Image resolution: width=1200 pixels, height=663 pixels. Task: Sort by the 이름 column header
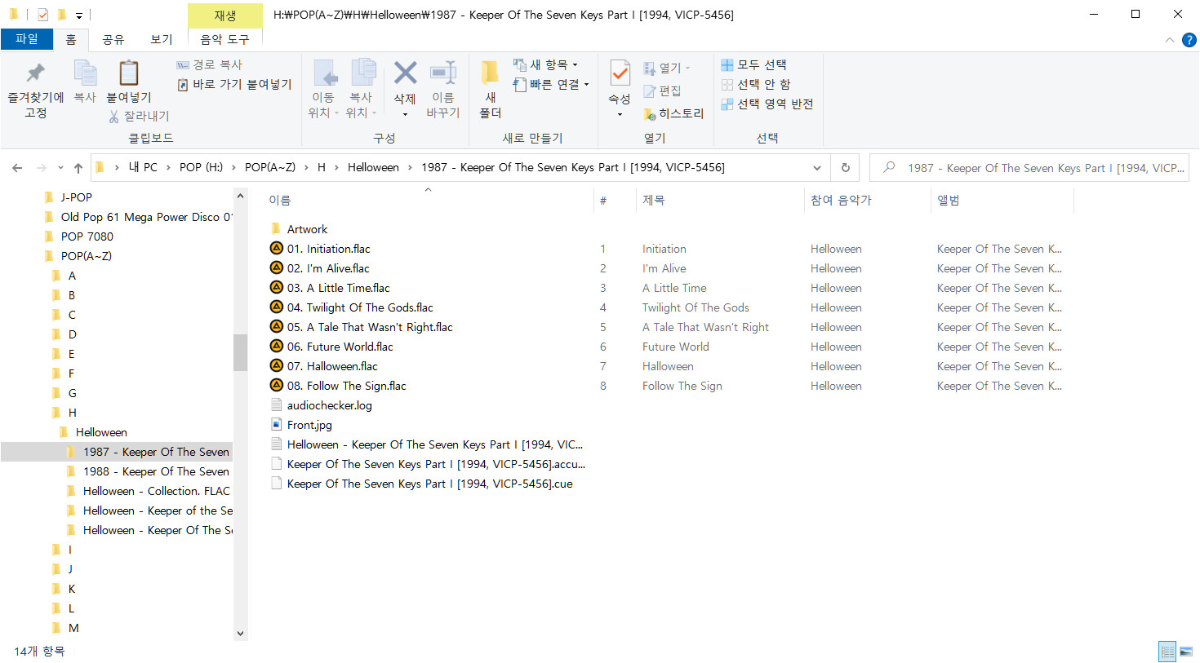tap(280, 200)
